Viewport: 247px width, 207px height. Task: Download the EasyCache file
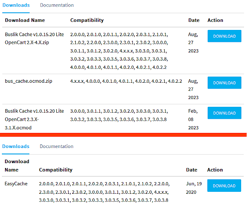224,186
